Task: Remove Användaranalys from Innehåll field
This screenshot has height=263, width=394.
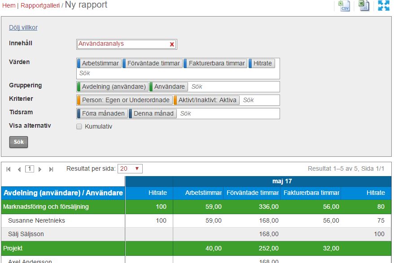Action: 172,44
